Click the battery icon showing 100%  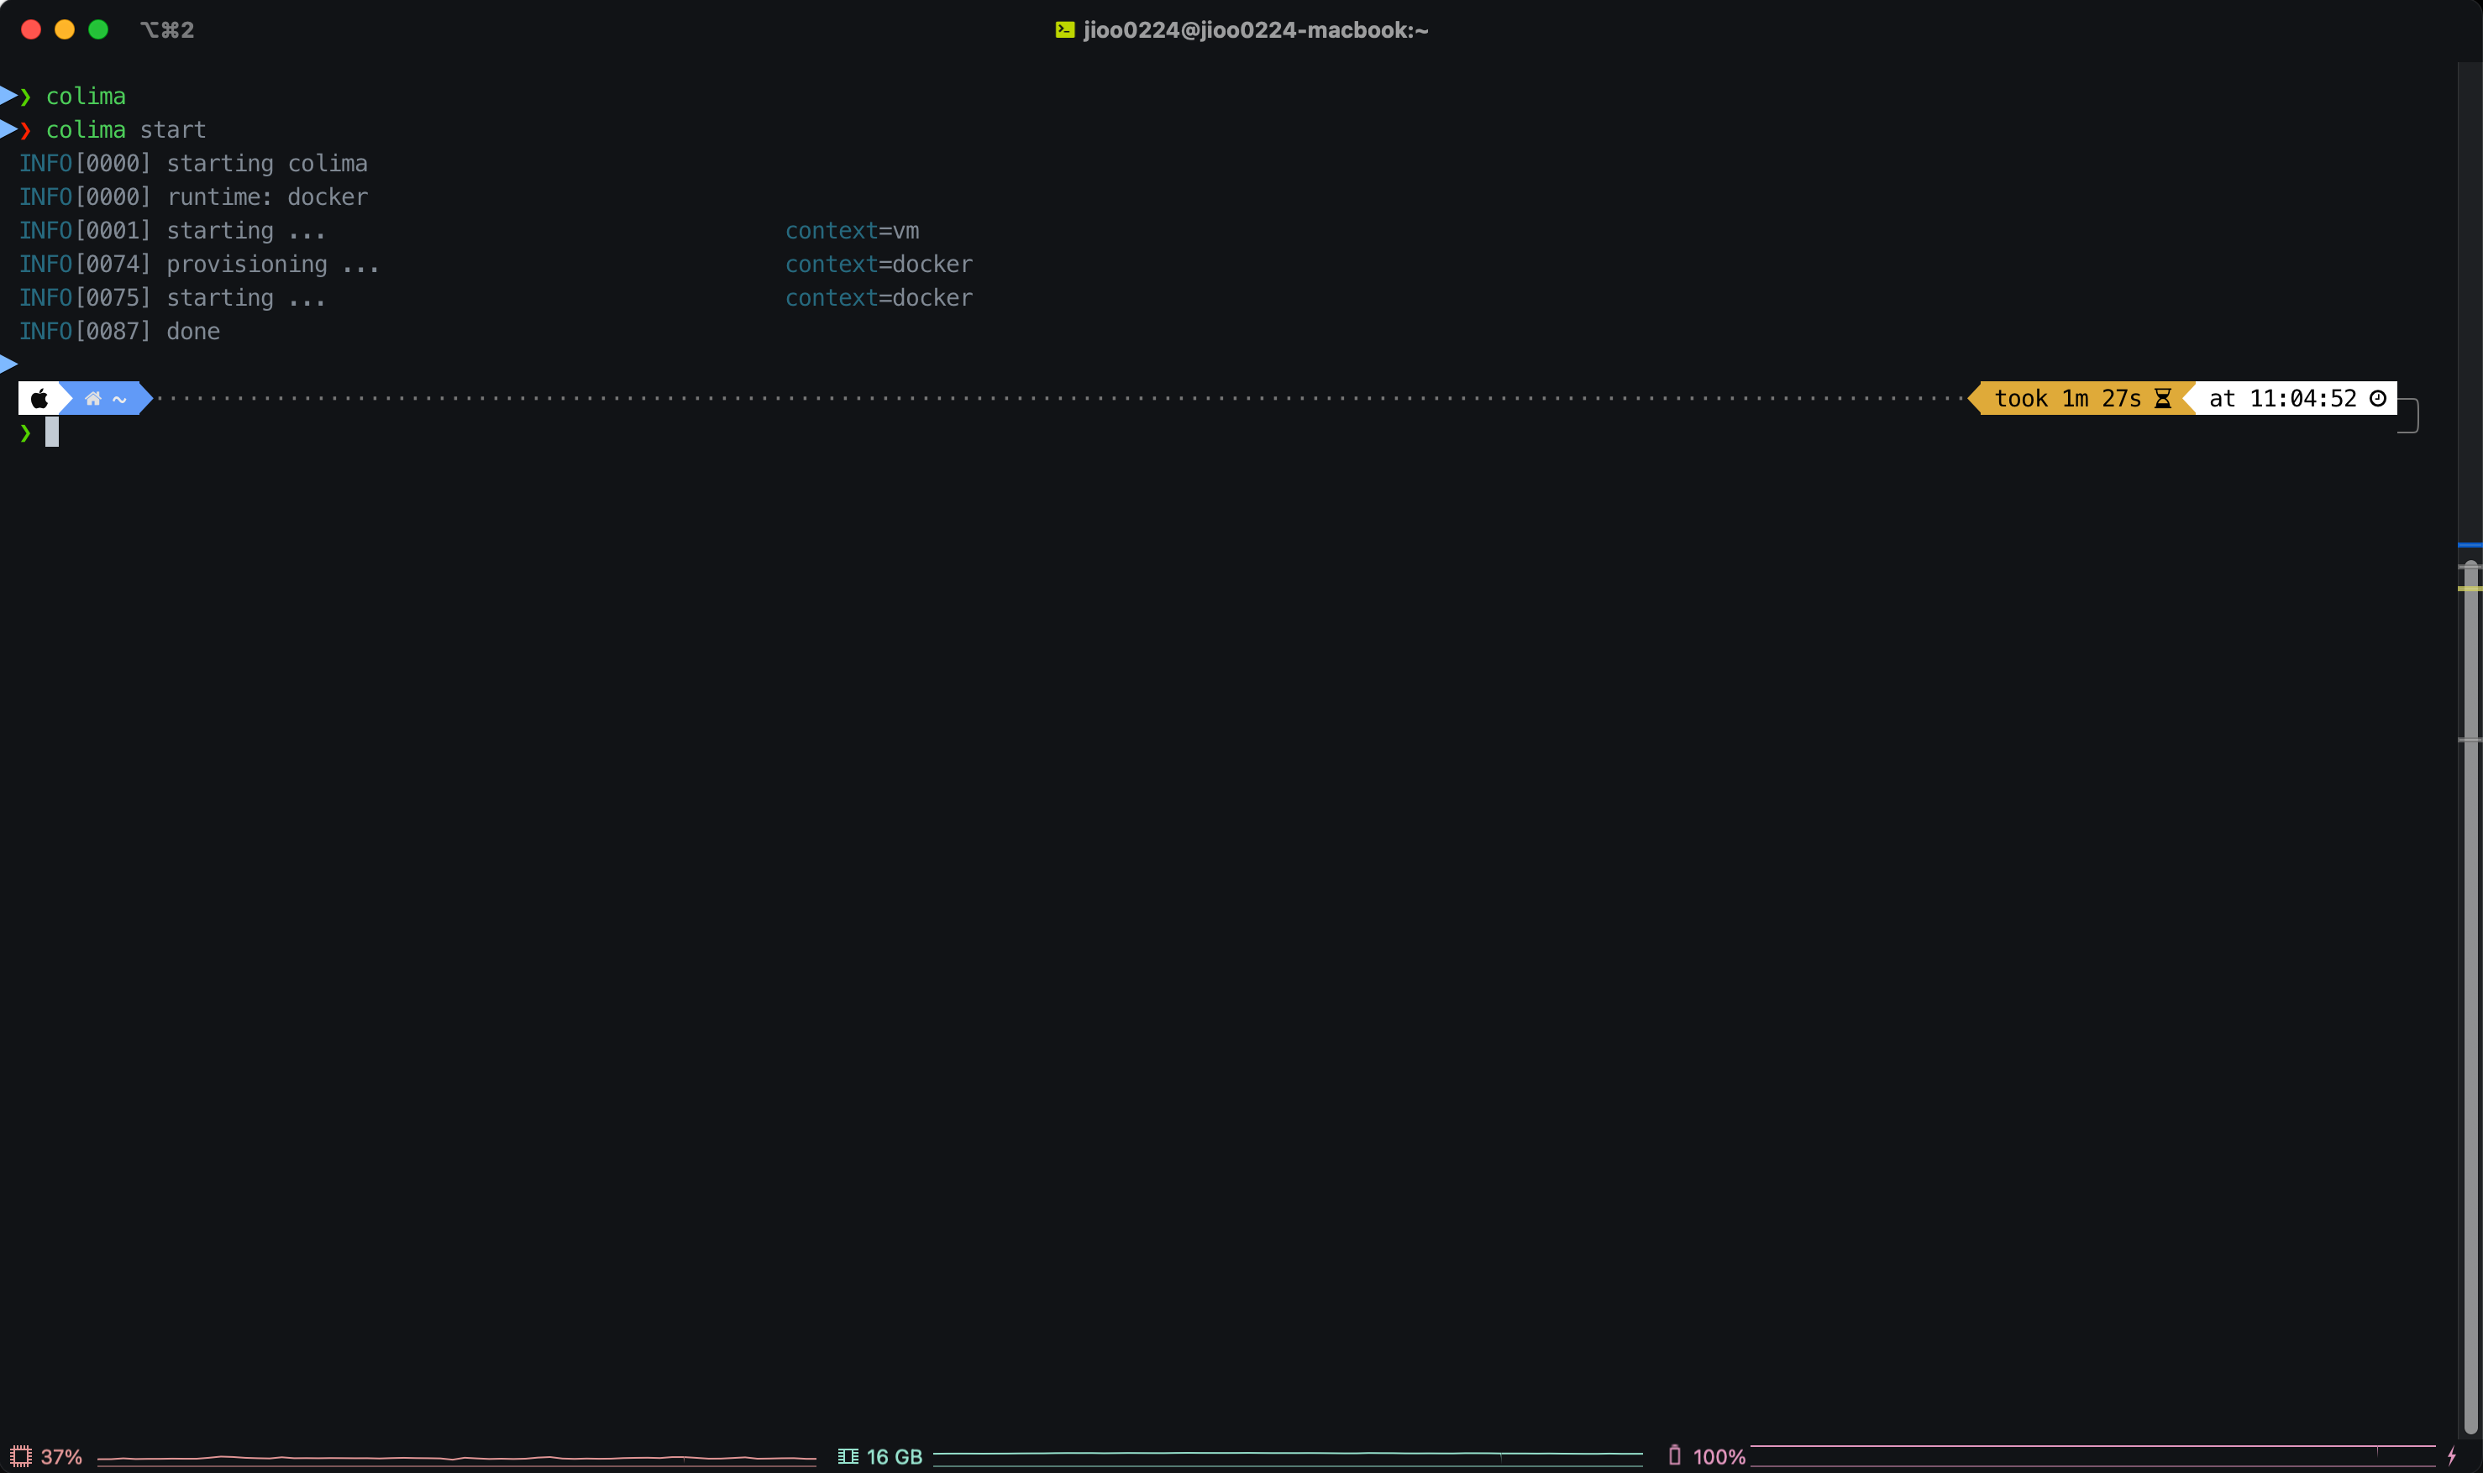(1674, 1455)
